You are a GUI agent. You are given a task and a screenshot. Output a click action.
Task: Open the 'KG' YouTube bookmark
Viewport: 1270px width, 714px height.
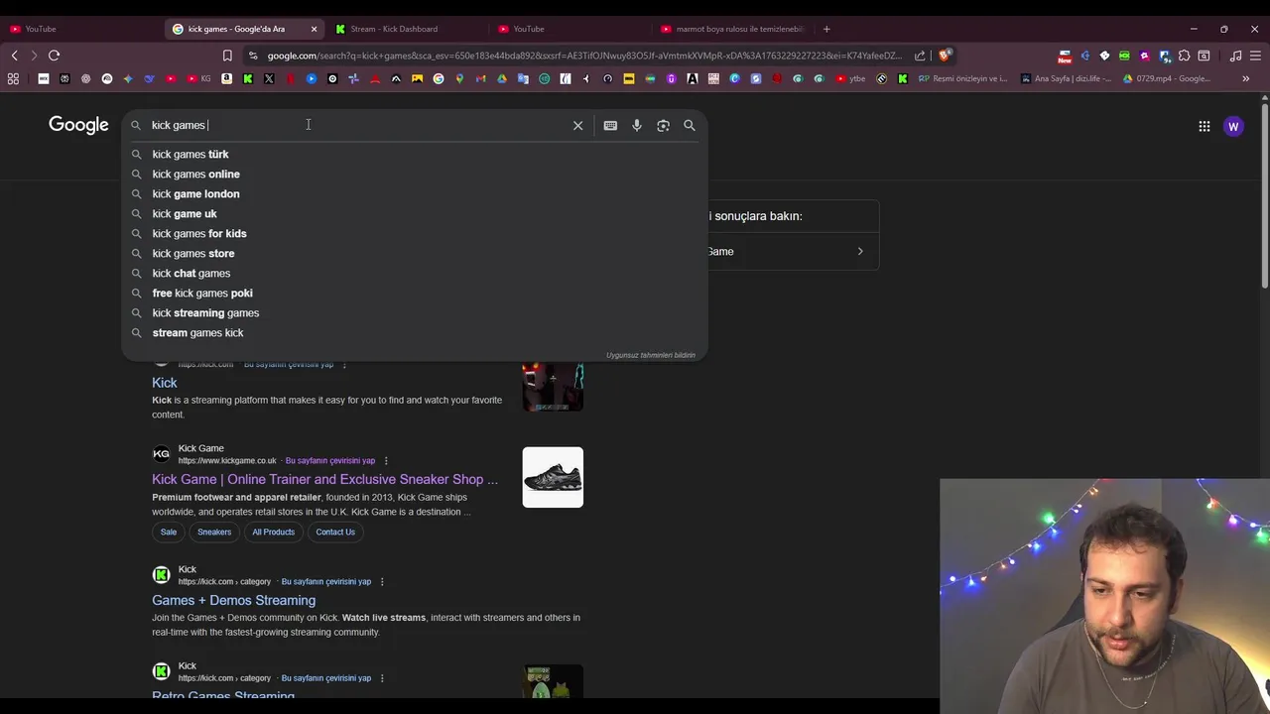[x=198, y=78]
